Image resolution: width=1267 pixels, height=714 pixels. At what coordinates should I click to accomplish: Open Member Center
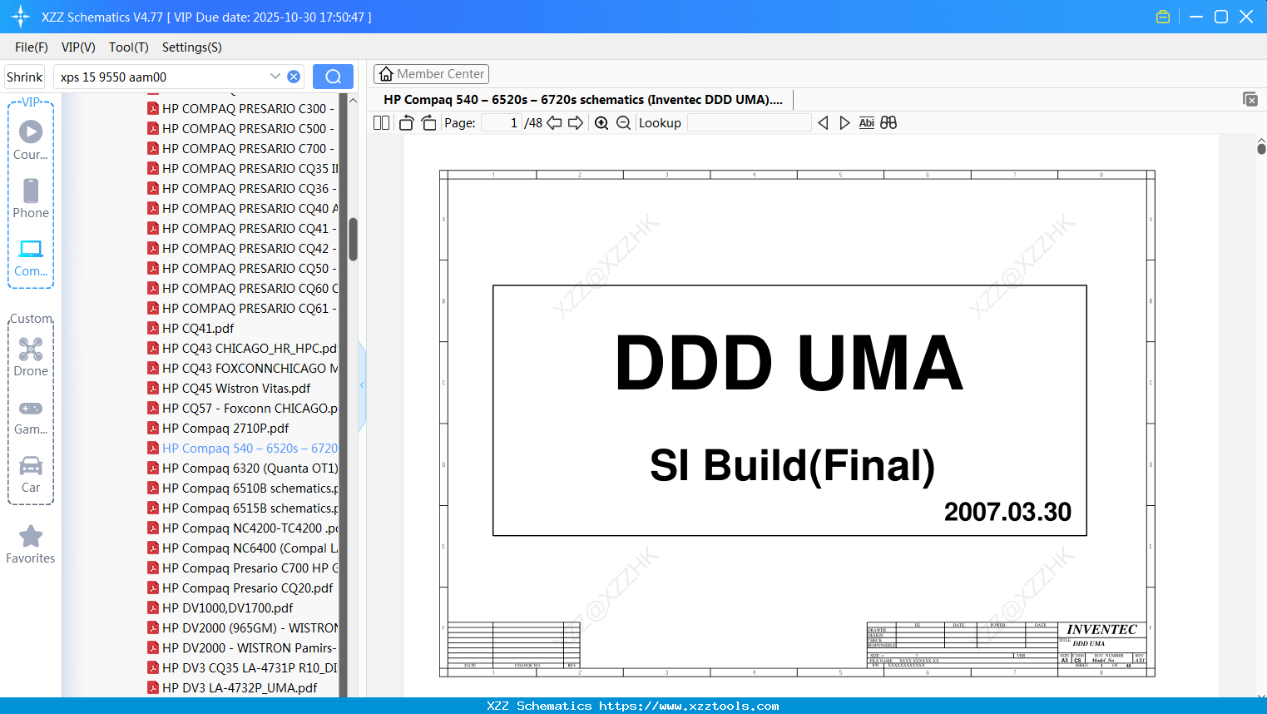coord(431,74)
